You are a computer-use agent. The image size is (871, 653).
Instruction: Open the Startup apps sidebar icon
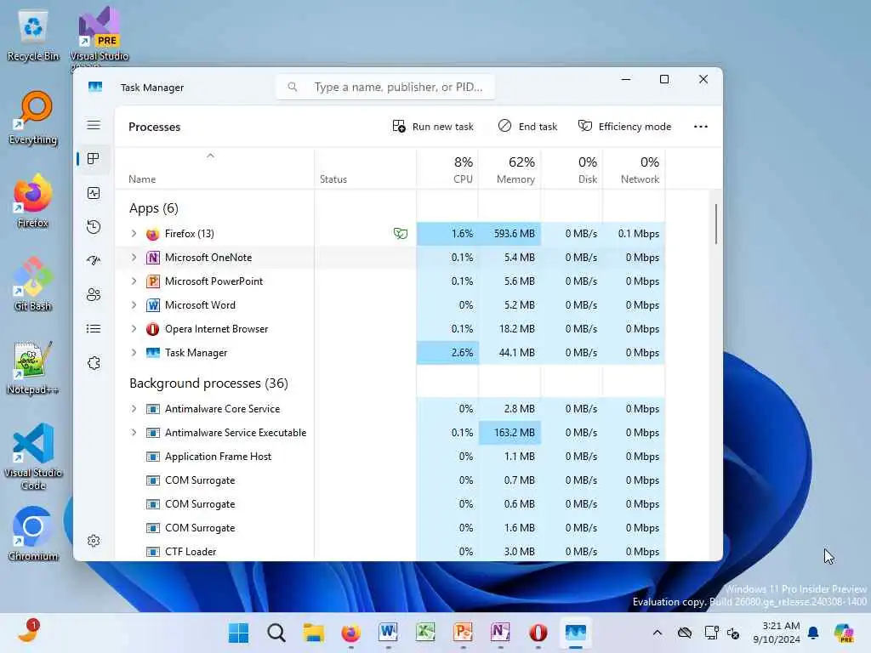coord(94,260)
